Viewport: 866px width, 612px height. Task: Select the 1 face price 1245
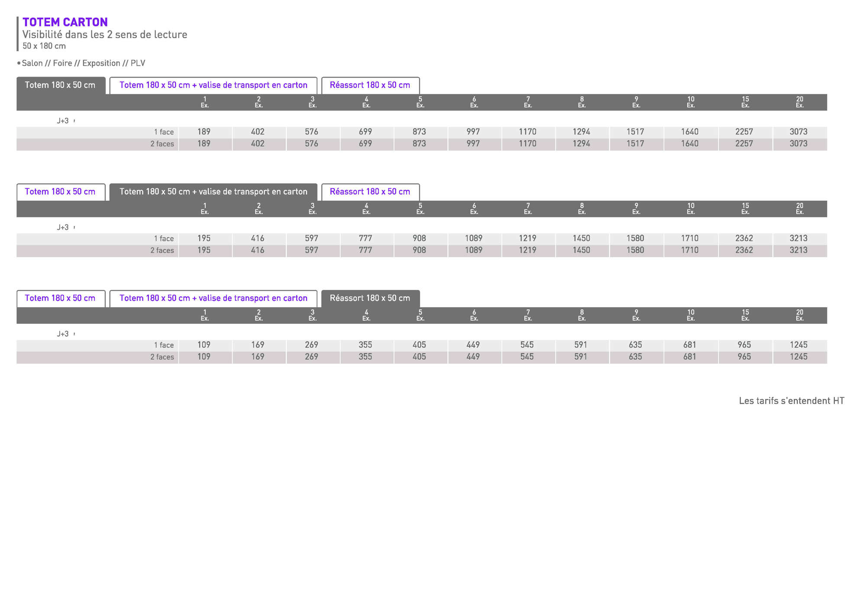pos(798,345)
